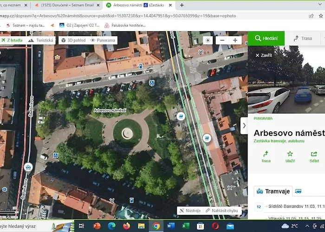The height and width of the screenshot is (232, 325).
Task: Open Firefox from the taskbar
Action: pyautogui.click(x=127, y=226)
